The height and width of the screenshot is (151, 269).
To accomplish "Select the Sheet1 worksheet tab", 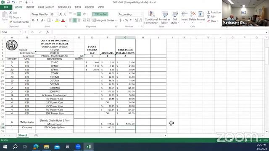I will [x=23, y=135].
